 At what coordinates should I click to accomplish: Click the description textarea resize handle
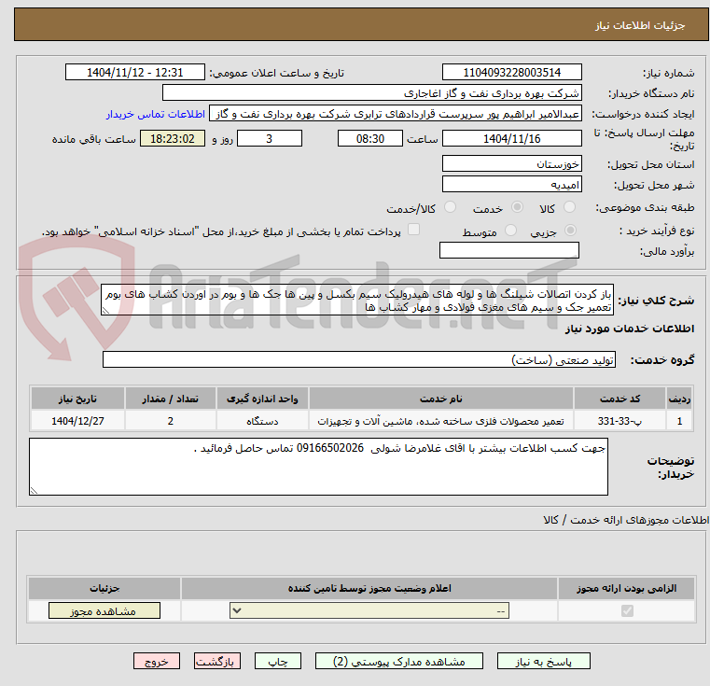(105, 311)
